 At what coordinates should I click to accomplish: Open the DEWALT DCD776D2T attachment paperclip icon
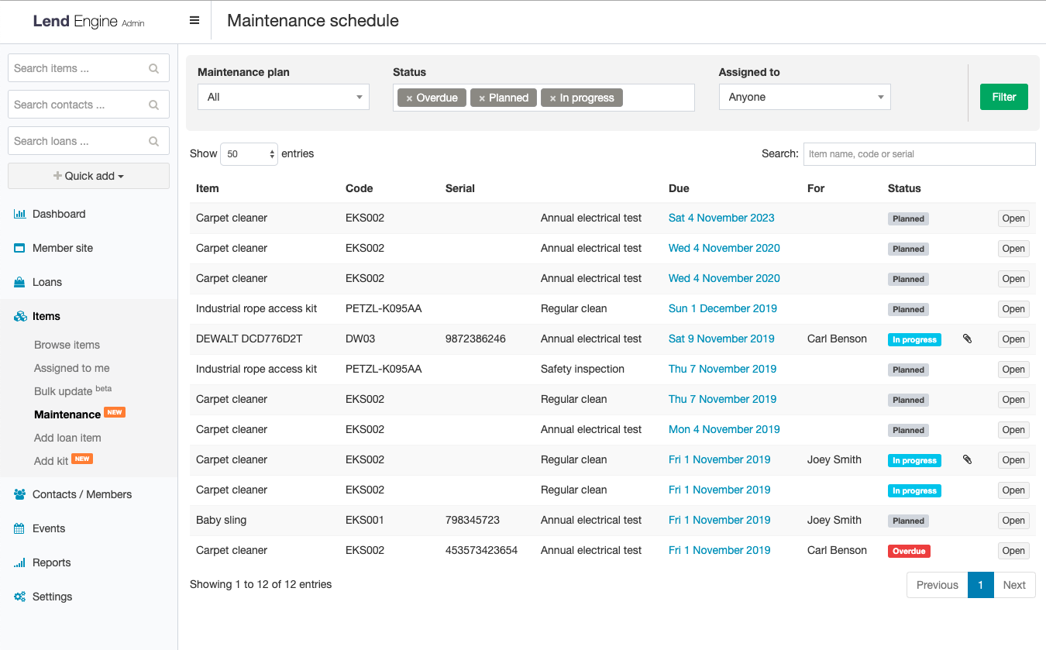pos(967,339)
